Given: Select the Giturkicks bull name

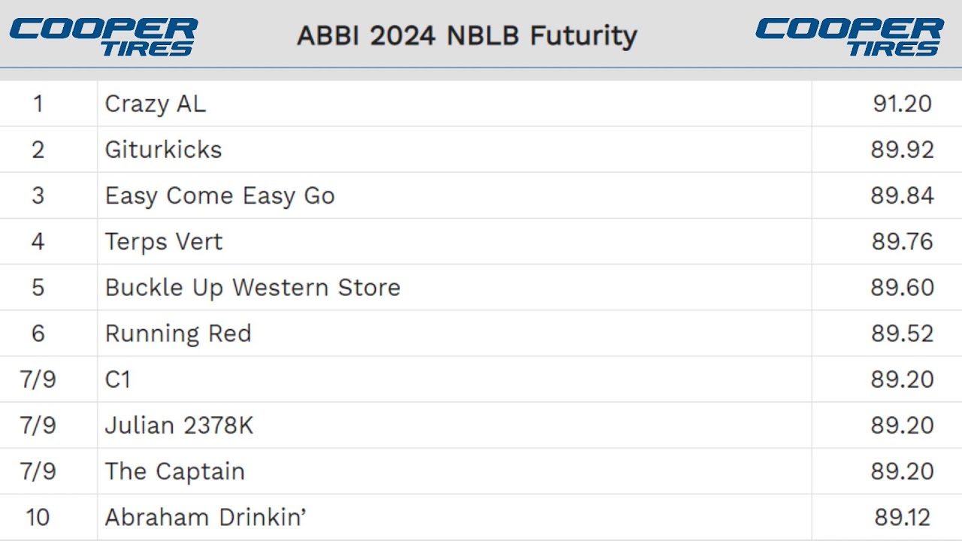Looking at the screenshot, I should coord(163,150).
